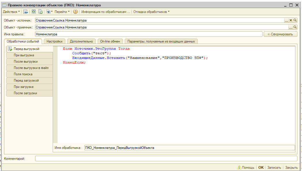302x171 pixels.
Task: Click the Закрыть button
Action: pyautogui.click(x=291, y=168)
